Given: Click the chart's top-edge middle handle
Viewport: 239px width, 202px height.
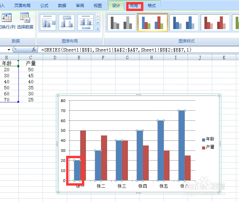Looking at the screenshot, I should [x=139, y=95].
